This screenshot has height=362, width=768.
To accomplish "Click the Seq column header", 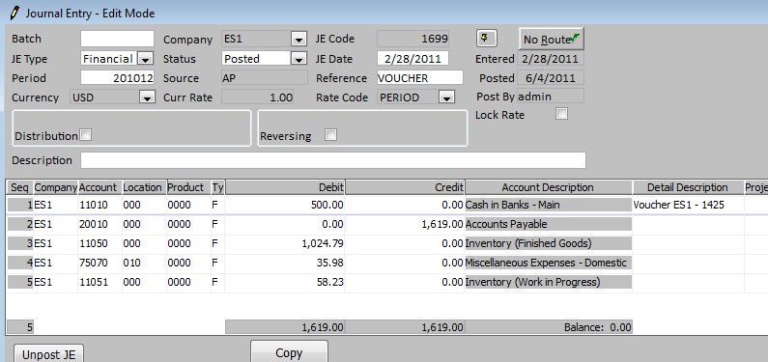I will pyautogui.click(x=19, y=187).
